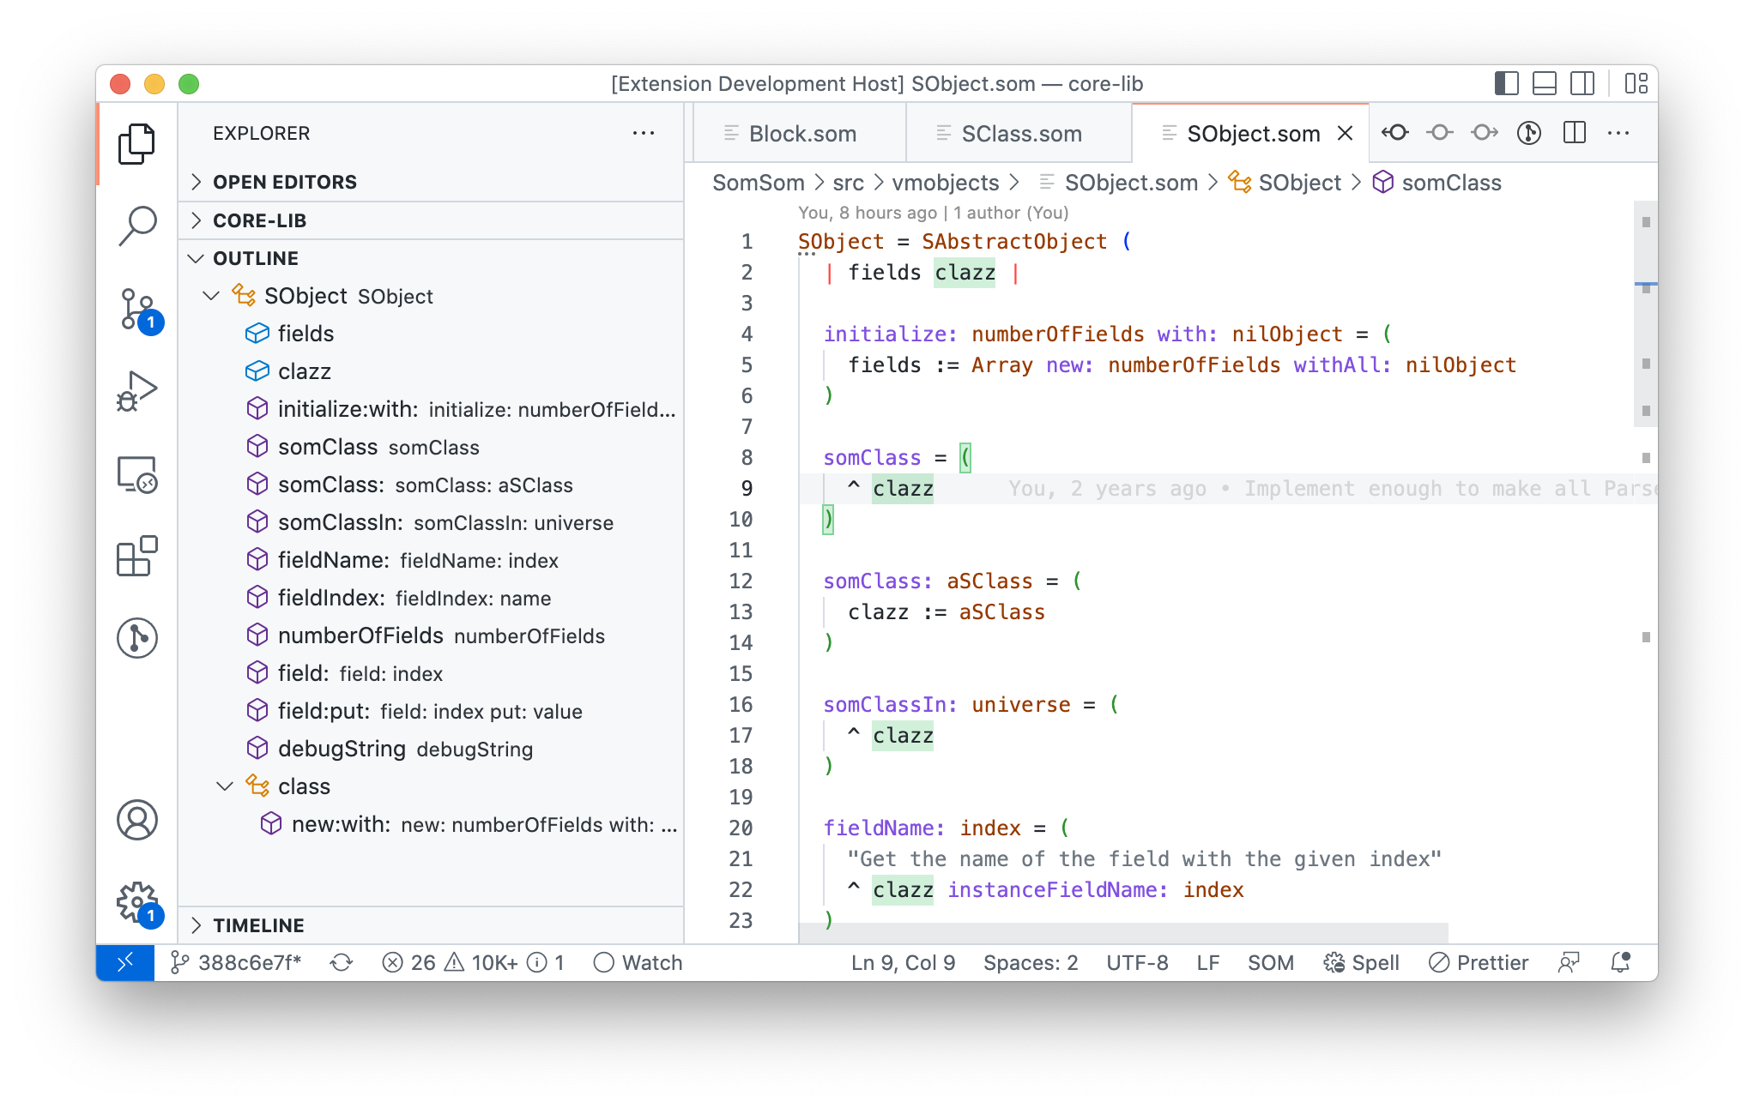This screenshot has height=1108, width=1754.
Task: Click the horizontal editor scrollbar
Action: (1123, 933)
